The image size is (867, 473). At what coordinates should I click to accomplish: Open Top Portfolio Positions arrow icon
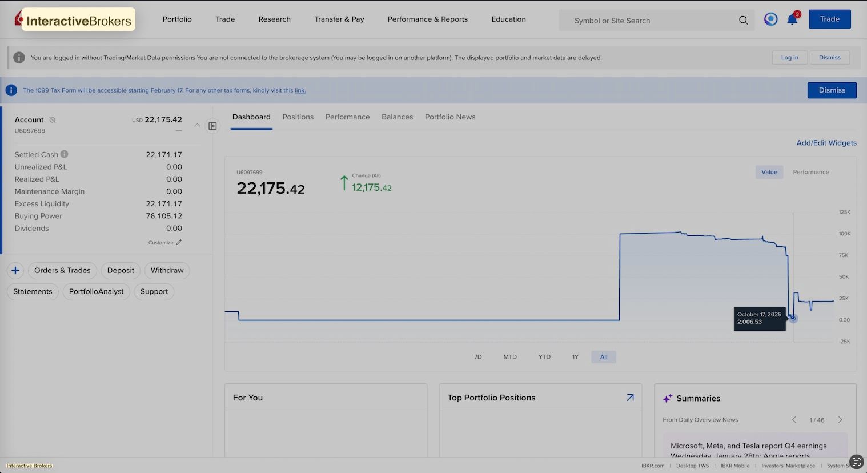click(x=630, y=398)
